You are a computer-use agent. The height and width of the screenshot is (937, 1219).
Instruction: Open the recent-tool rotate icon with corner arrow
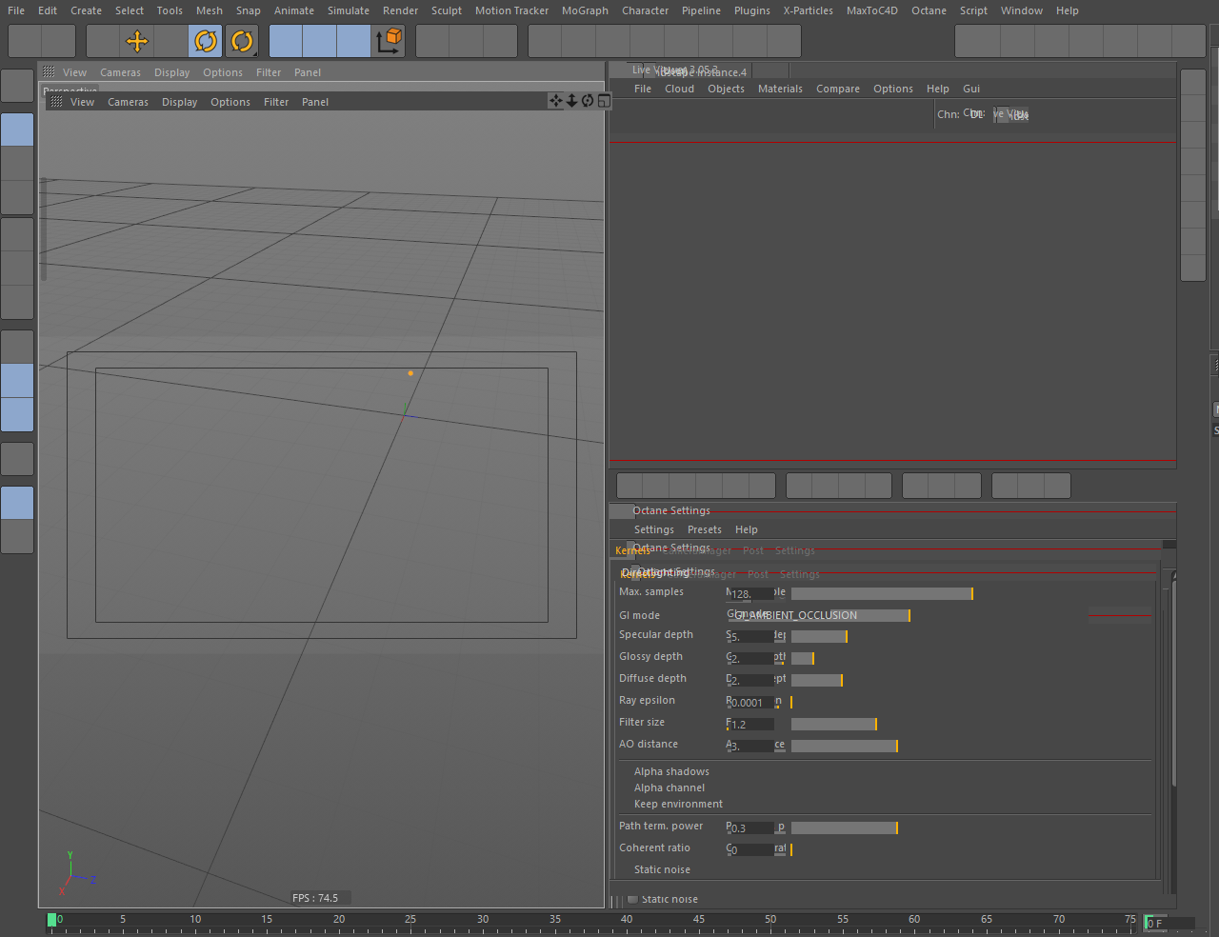242,41
